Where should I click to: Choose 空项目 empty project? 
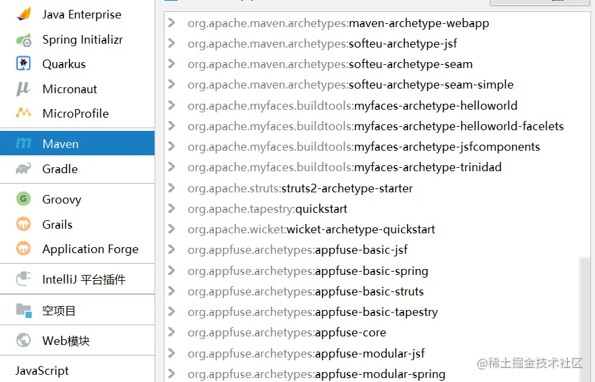[x=77, y=310]
